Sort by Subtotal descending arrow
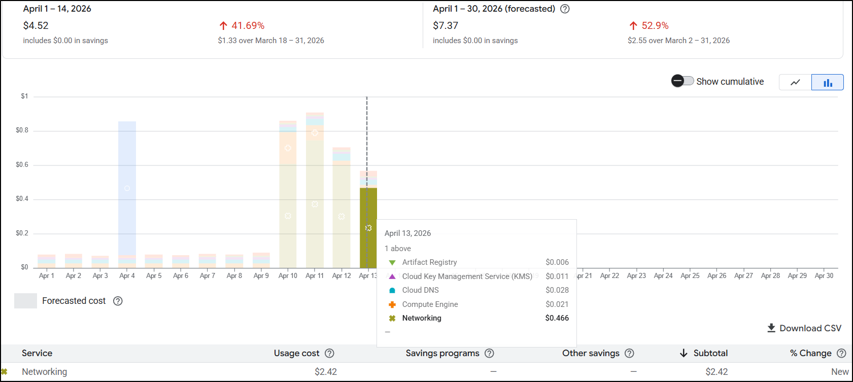Image resolution: width=853 pixels, height=382 pixels. 684,353
